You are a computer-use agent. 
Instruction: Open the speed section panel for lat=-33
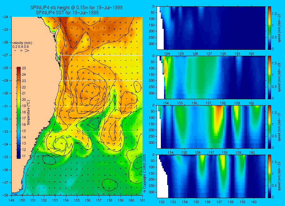click(211, 176)
